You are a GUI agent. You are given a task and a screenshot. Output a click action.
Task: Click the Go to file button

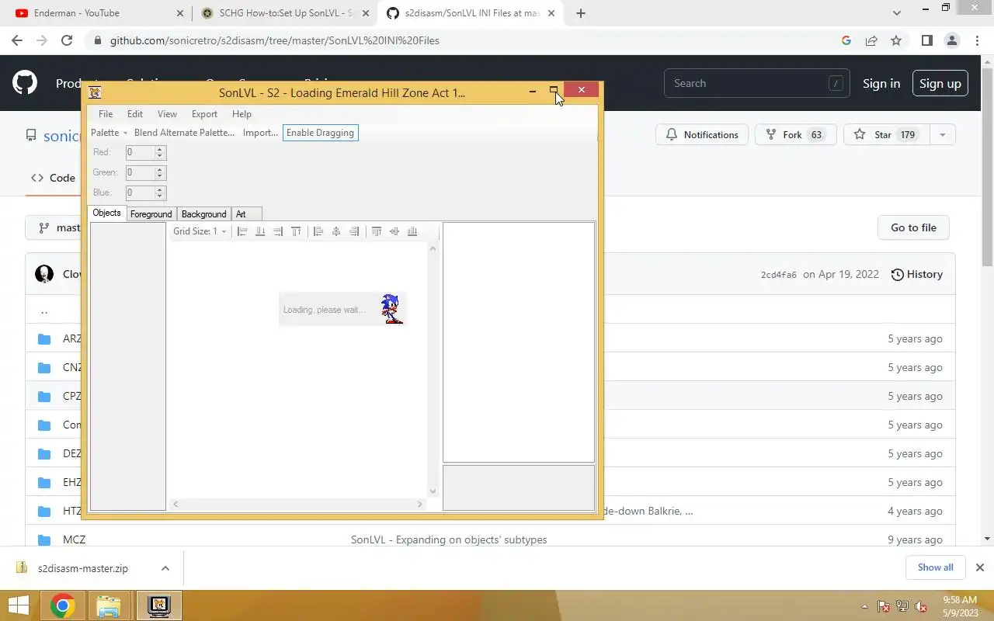pyautogui.click(x=913, y=227)
